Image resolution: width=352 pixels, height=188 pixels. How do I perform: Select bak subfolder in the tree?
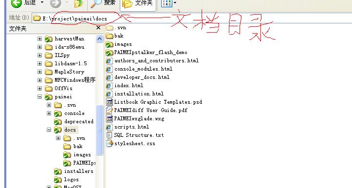78,147
